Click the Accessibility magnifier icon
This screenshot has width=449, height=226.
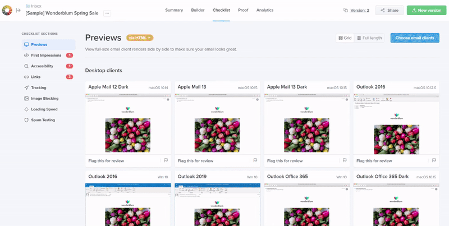tap(26, 66)
